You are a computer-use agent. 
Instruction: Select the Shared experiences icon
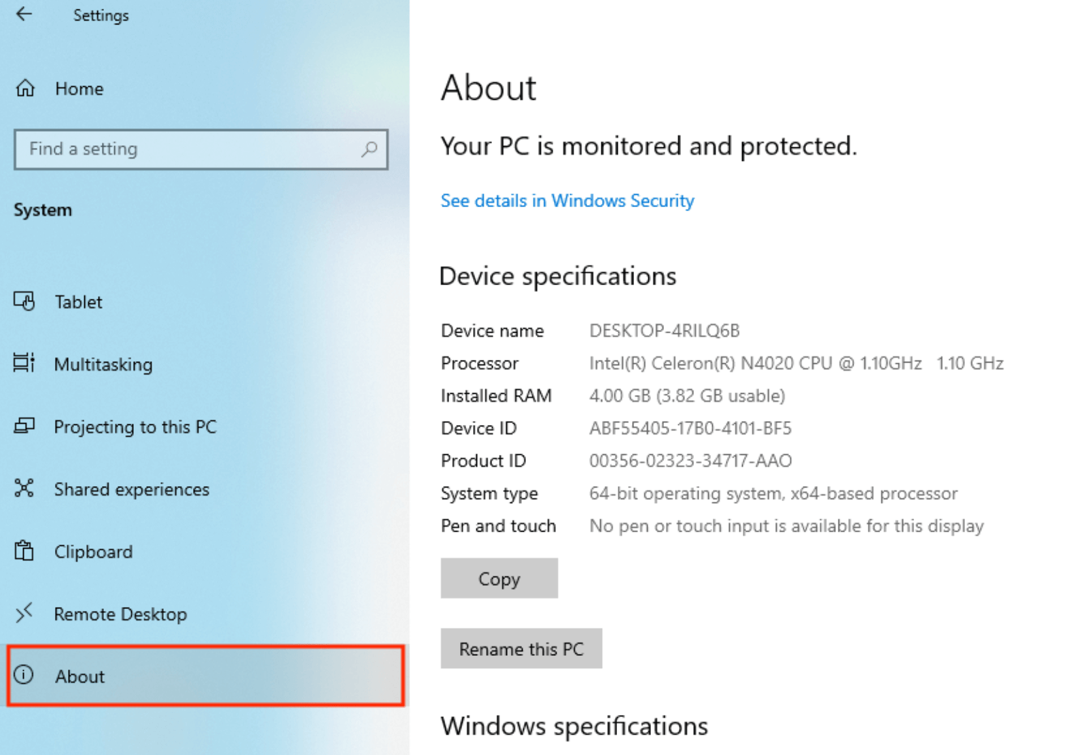(x=23, y=489)
